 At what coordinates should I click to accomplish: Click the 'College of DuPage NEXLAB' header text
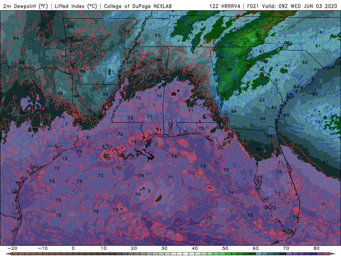click(138, 6)
